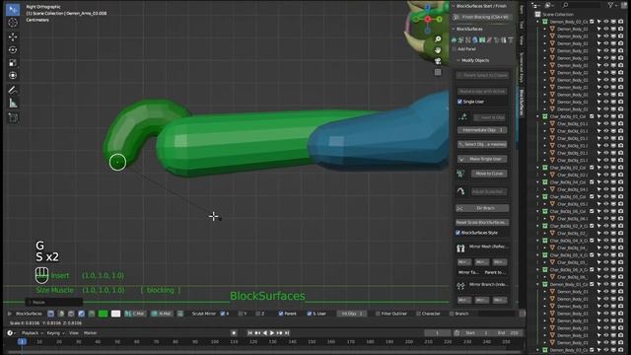Click the first blue icon after BlockSurfaces label
The width and height of the screenshot is (631, 355).
[x=50, y=314]
